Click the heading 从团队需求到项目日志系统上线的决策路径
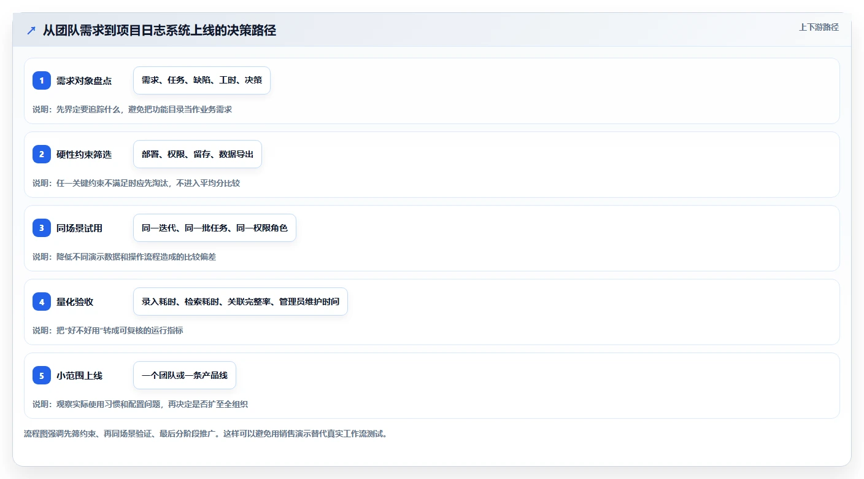 (x=160, y=30)
